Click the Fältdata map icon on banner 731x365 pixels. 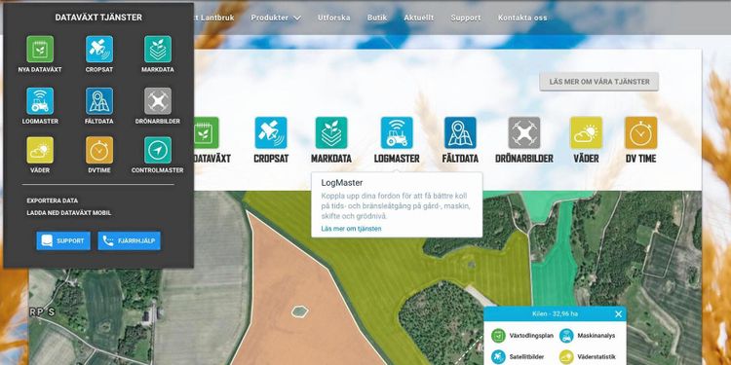pyautogui.click(x=460, y=132)
